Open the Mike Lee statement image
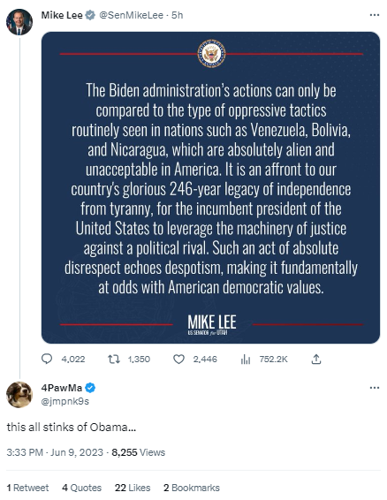 (x=210, y=187)
